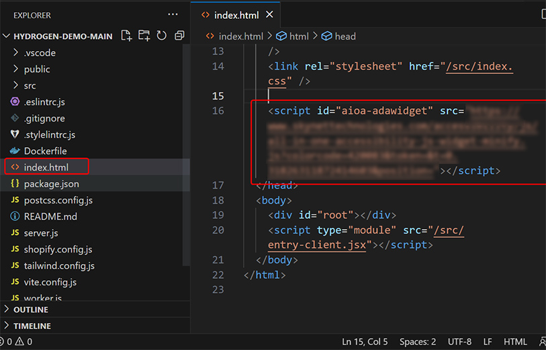Expand the Outline section
The width and height of the screenshot is (546, 350).
pyautogui.click(x=30, y=310)
